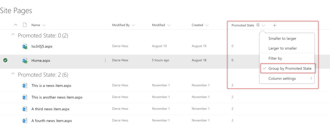Image resolution: width=330 pixels, height=125 pixels.
Task: Click the file type column header icon
Action: pyautogui.click(x=25, y=25)
